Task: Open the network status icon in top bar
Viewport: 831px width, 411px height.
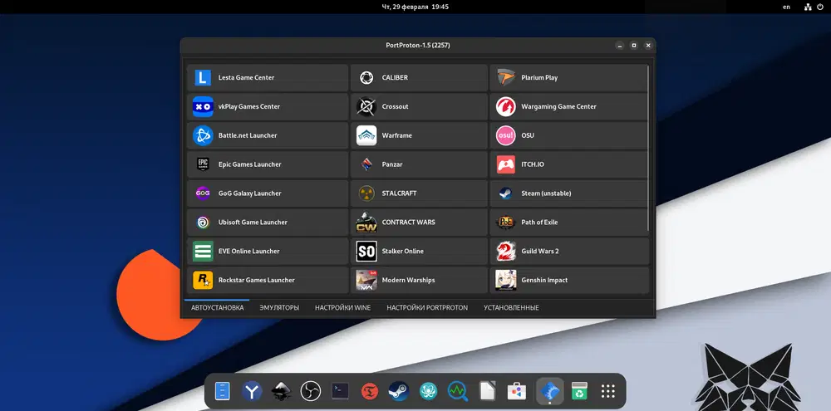Action: point(808,7)
